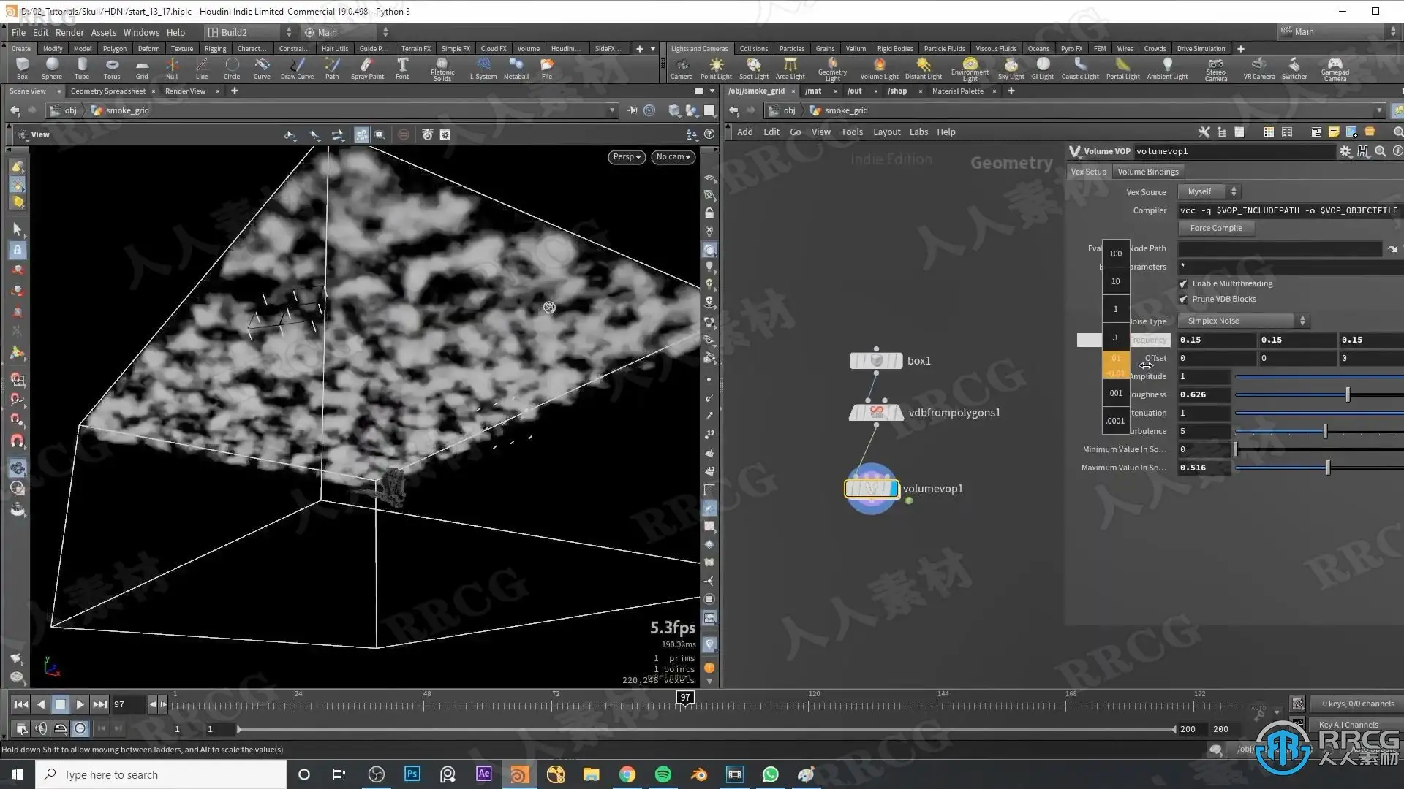
Task: Toggle real time playback button
Action: click(80, 728)
